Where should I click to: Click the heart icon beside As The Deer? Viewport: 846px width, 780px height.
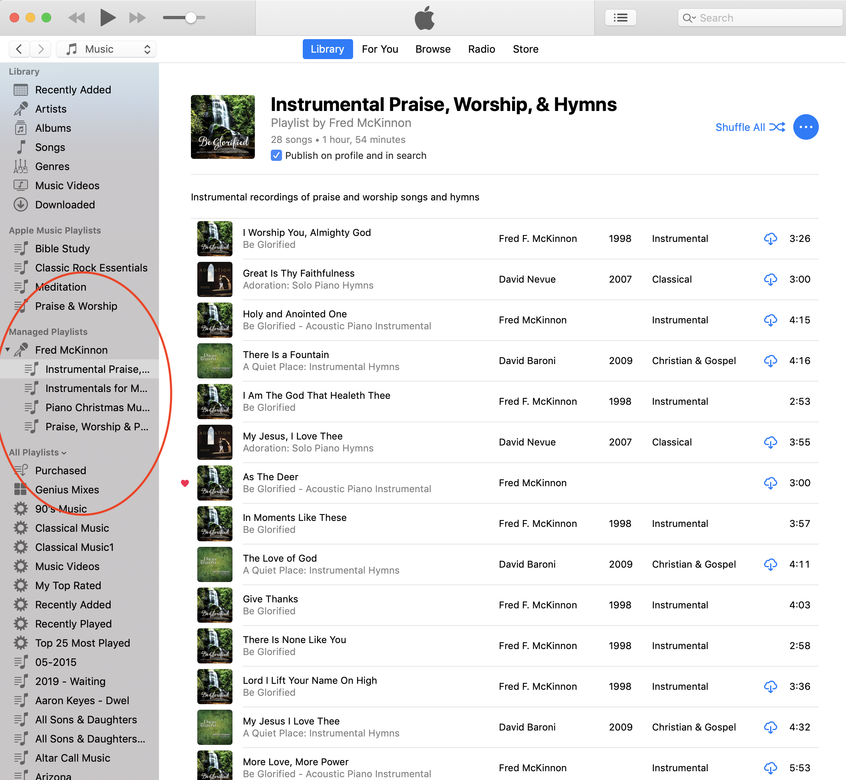185,483
